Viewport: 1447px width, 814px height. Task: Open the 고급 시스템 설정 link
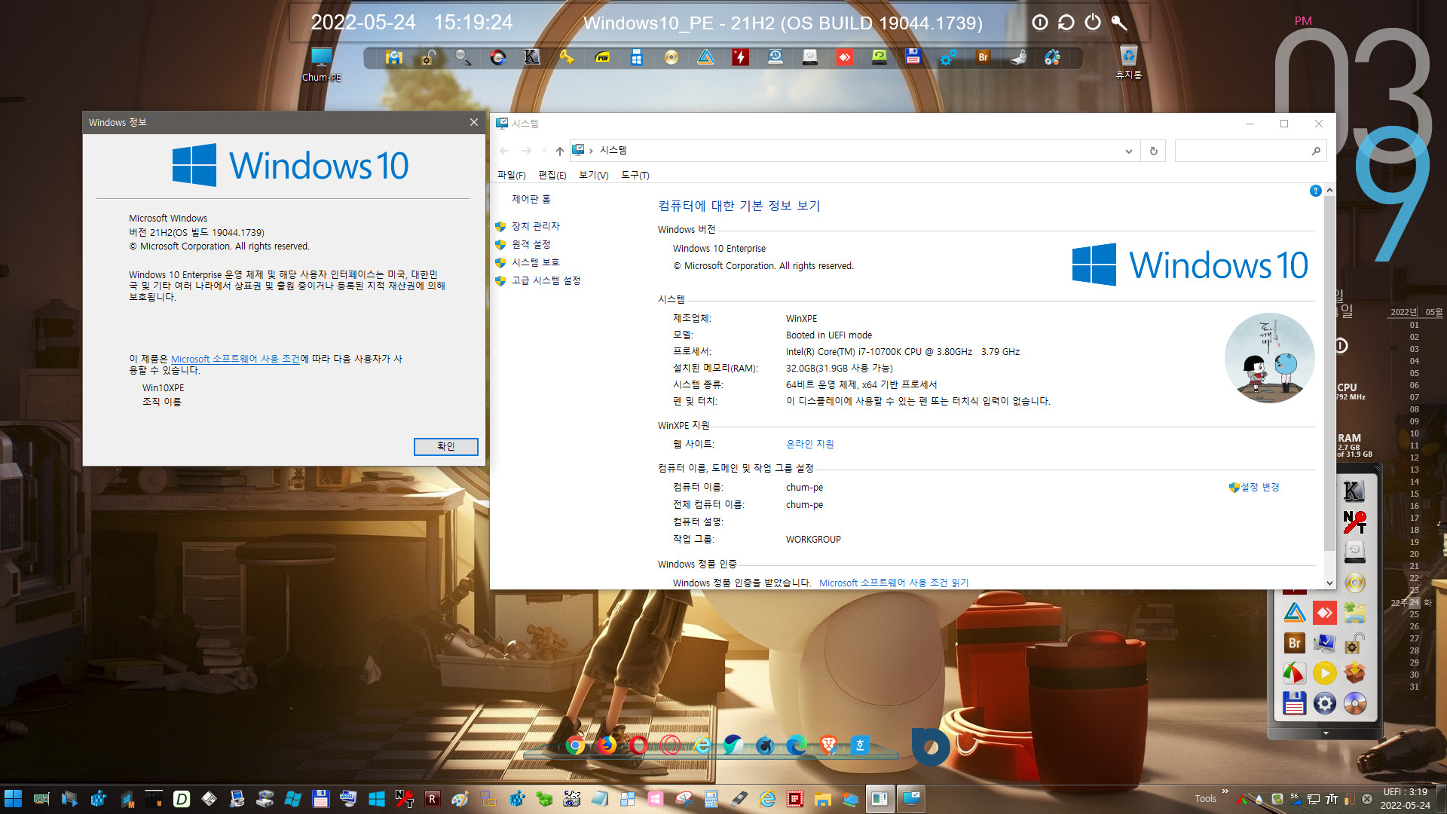pyautogui.click(x=546, y=280)
